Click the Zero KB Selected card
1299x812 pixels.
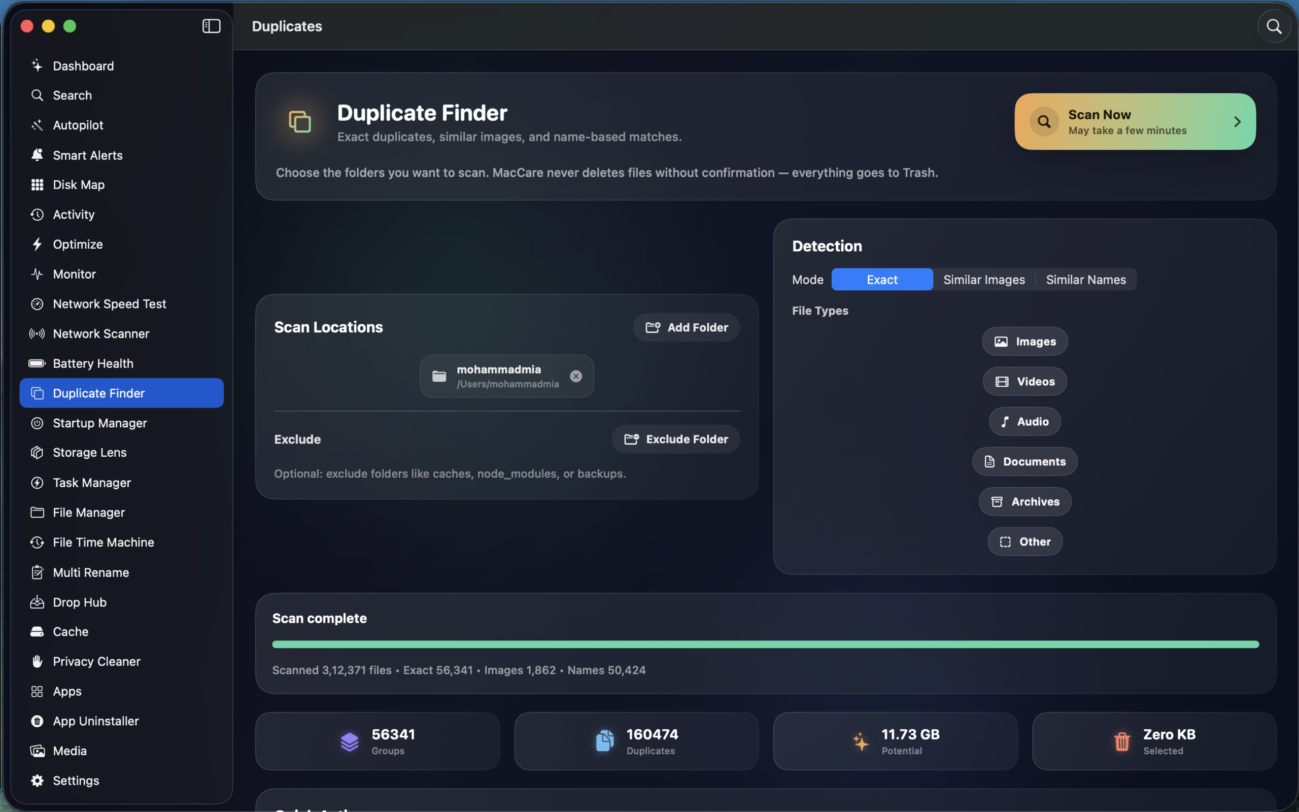1154,741
